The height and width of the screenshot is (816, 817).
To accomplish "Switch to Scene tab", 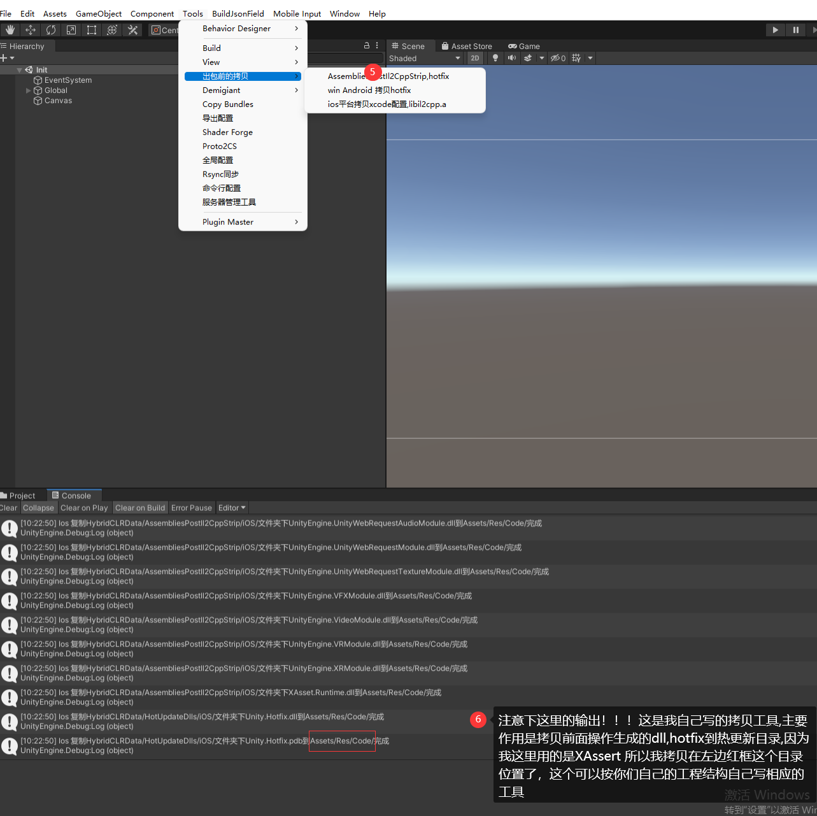I will [x=408, y=46].
